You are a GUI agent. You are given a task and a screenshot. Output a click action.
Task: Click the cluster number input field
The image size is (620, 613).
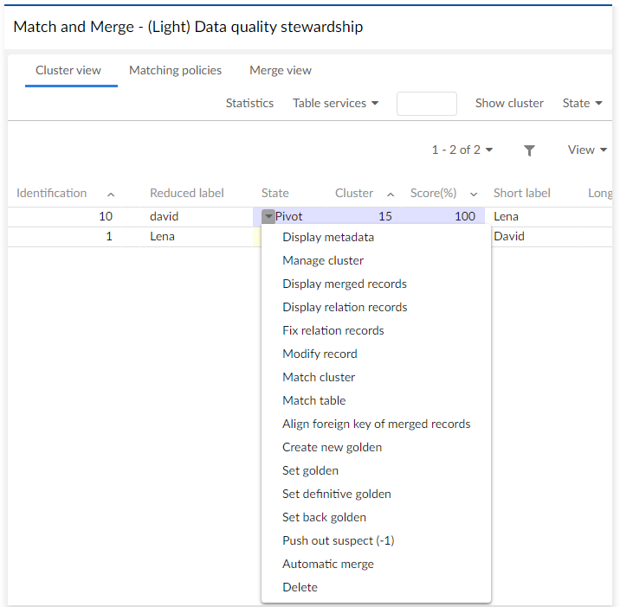(426, 104)
